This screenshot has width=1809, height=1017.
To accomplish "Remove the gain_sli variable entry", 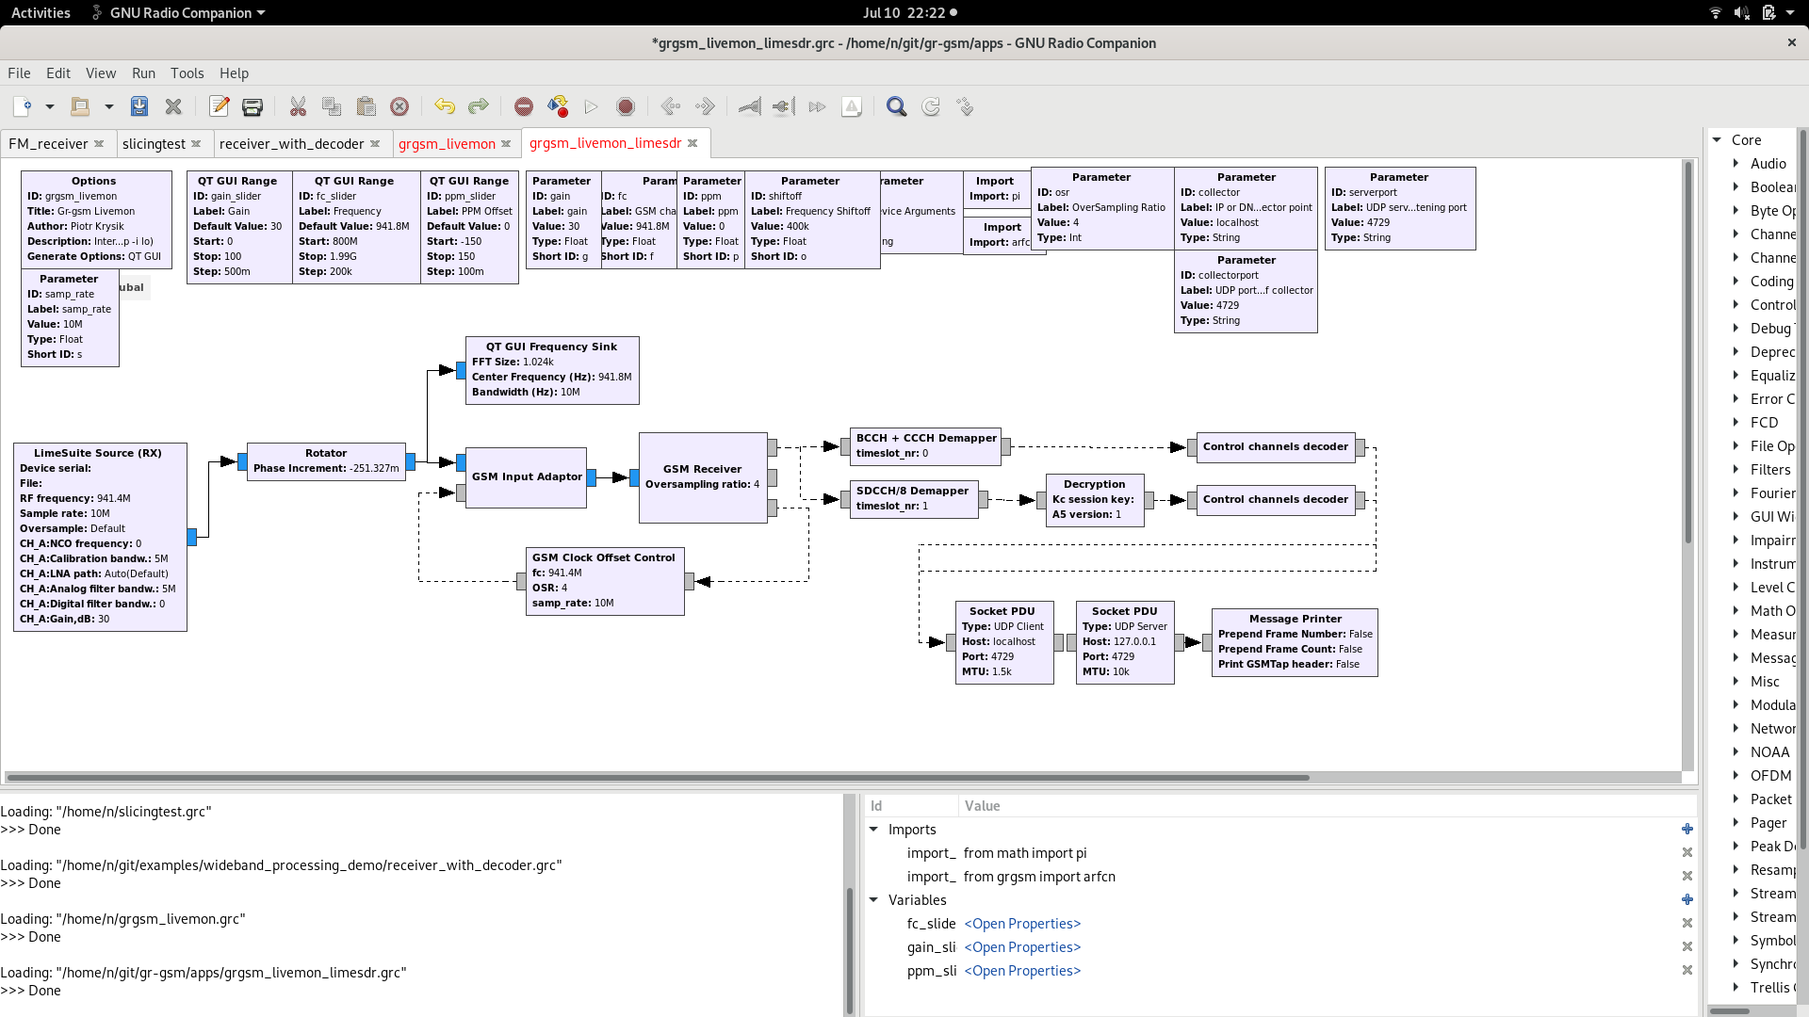I will tap(1687, 947).
